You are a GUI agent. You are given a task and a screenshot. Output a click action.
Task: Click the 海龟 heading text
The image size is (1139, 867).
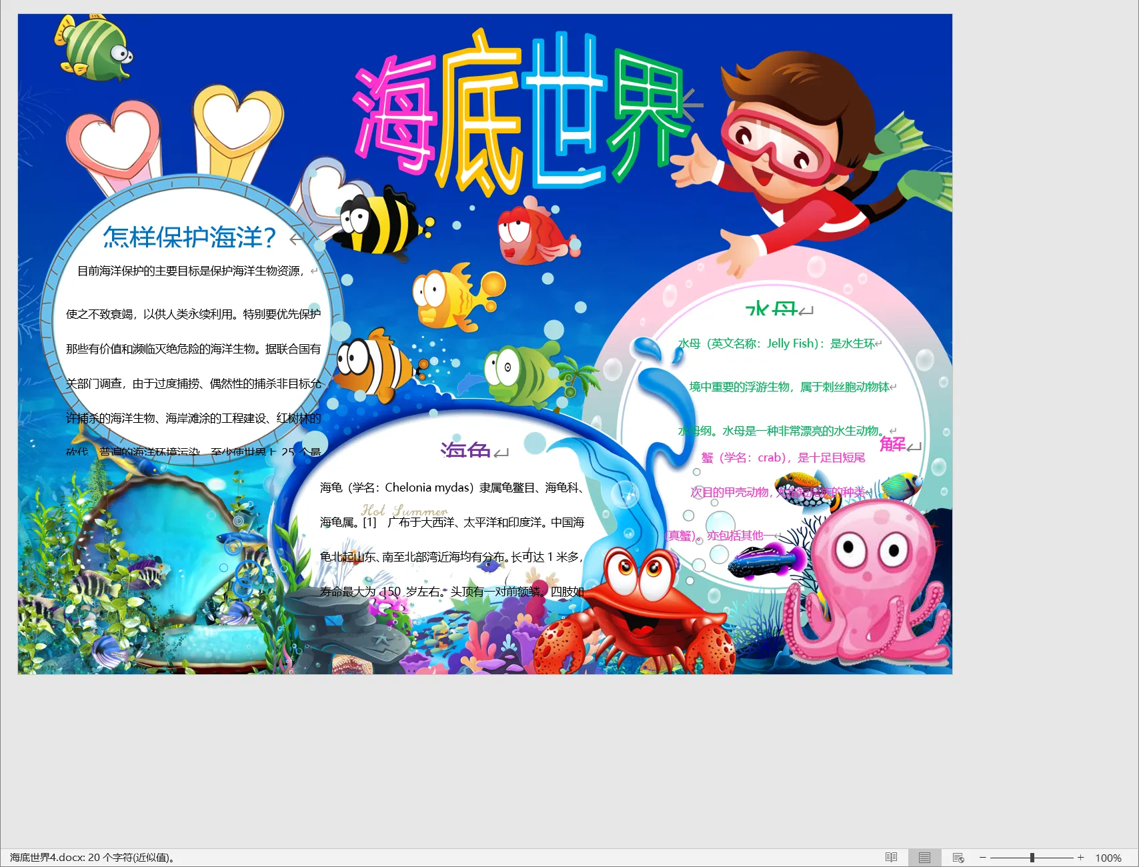(465, 450)
